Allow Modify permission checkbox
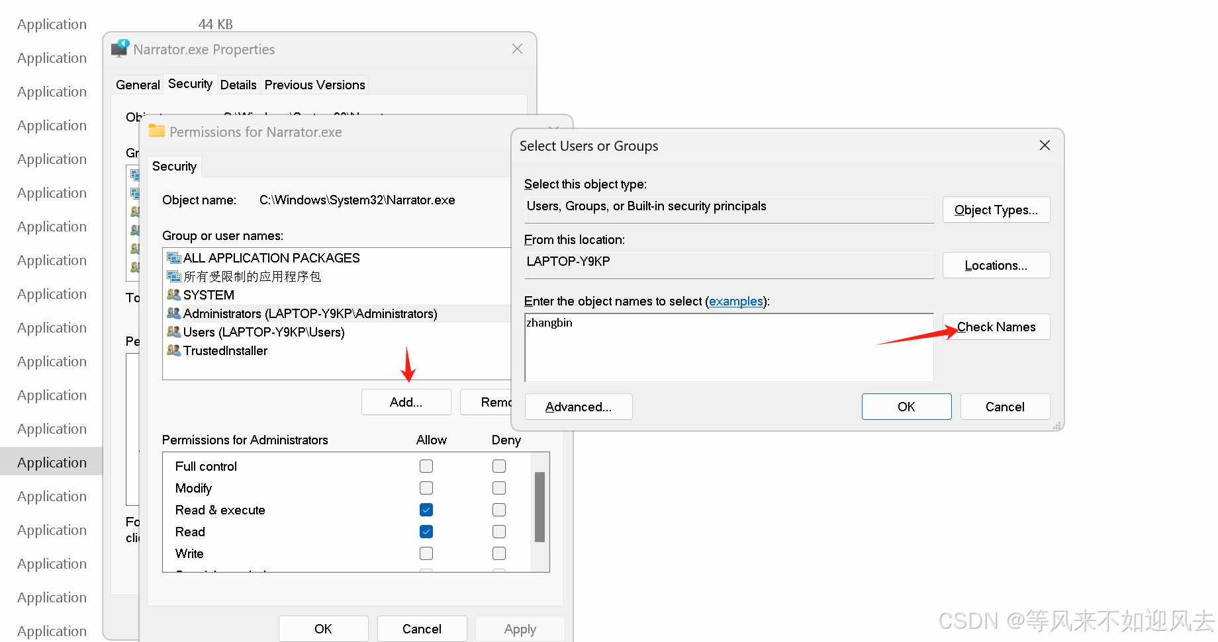The image size is (1218, 642). [426, 488]
